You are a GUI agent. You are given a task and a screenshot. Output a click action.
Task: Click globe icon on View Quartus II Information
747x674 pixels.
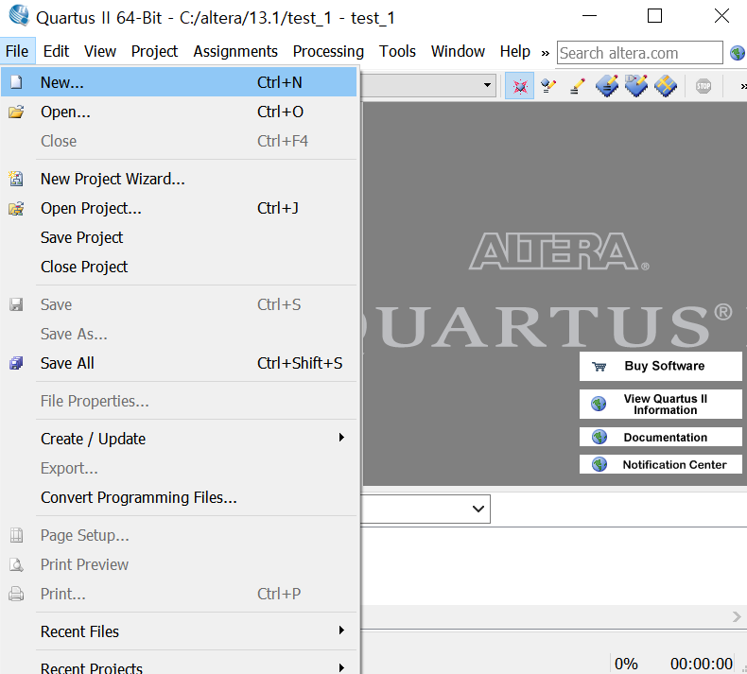click(x=599, y=404)
